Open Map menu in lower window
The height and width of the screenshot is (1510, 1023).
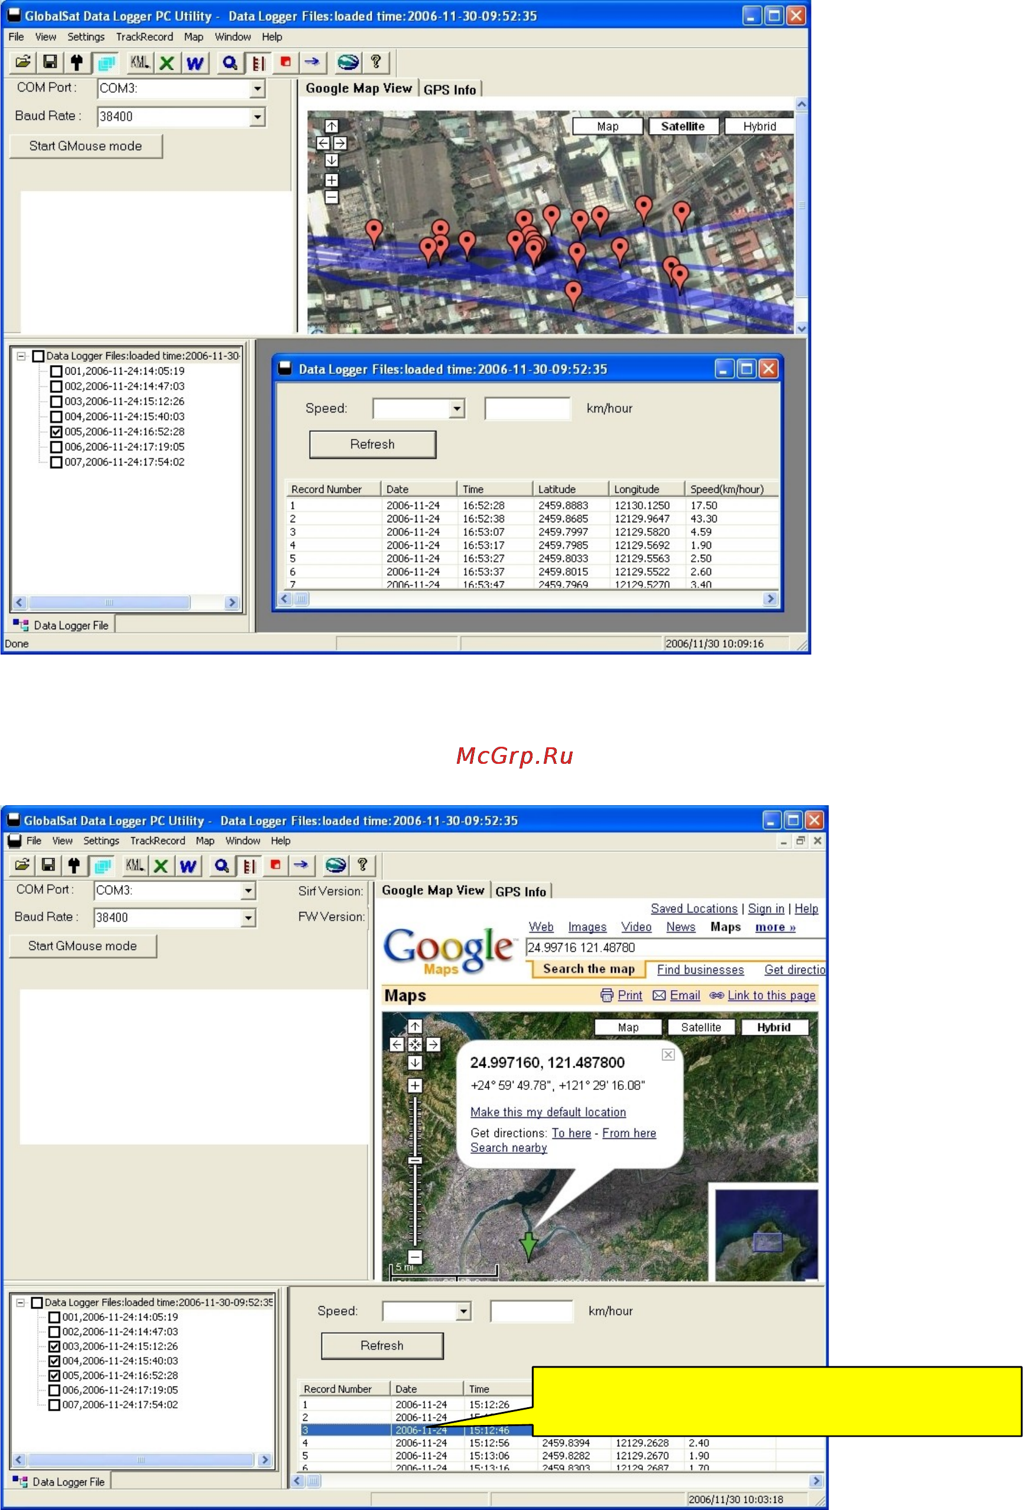click(204, 840)
